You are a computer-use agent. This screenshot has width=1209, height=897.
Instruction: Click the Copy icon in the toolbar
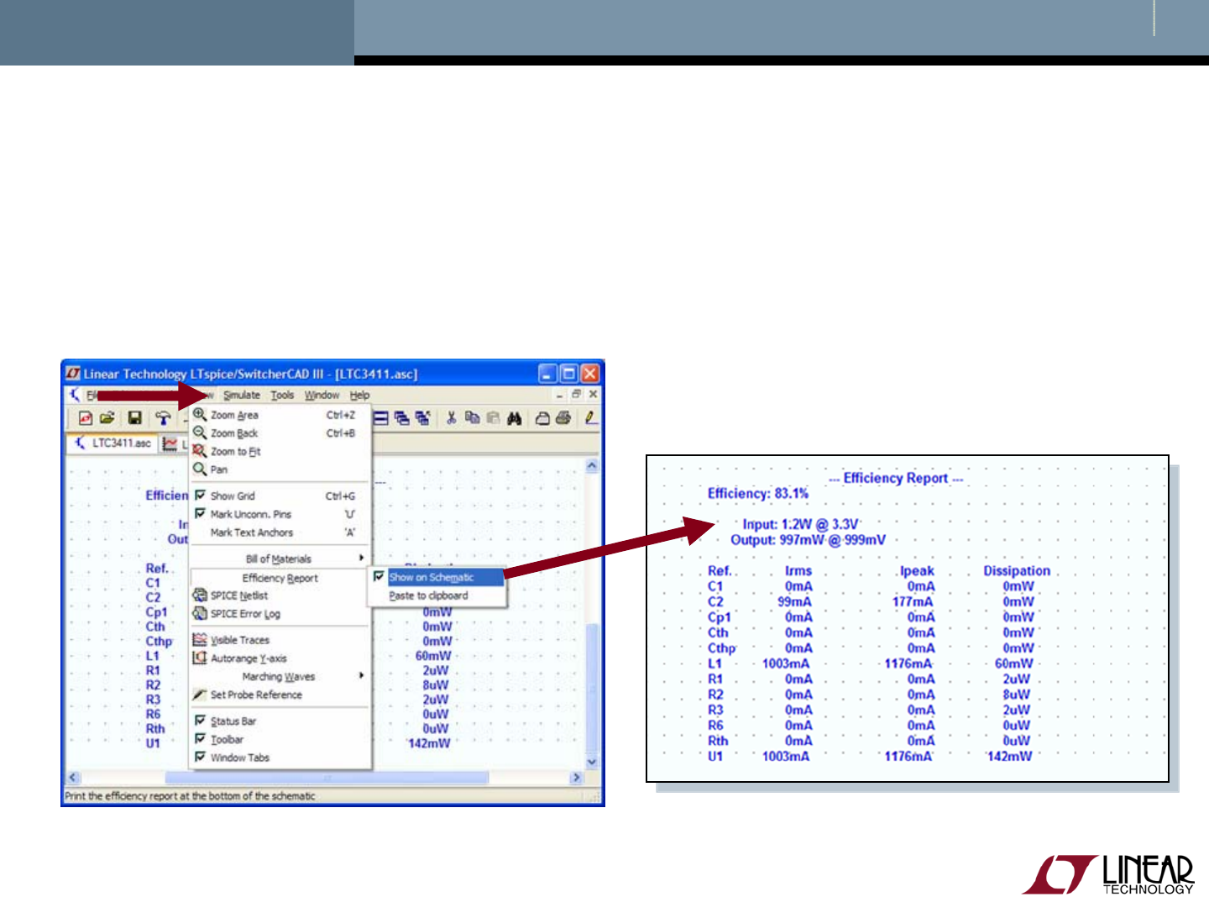click(x=472, y=418)
